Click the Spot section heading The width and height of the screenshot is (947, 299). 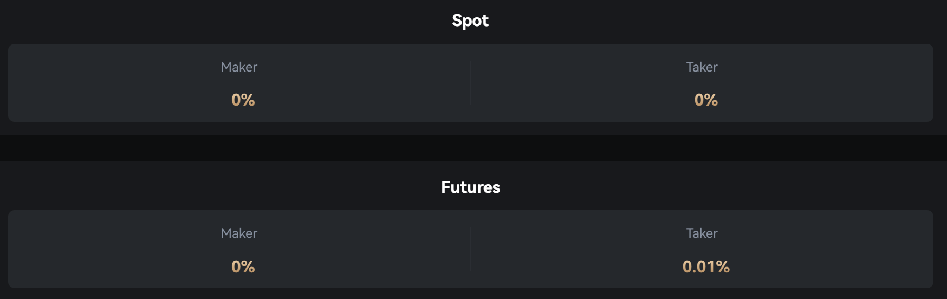(x=470, y=21)
